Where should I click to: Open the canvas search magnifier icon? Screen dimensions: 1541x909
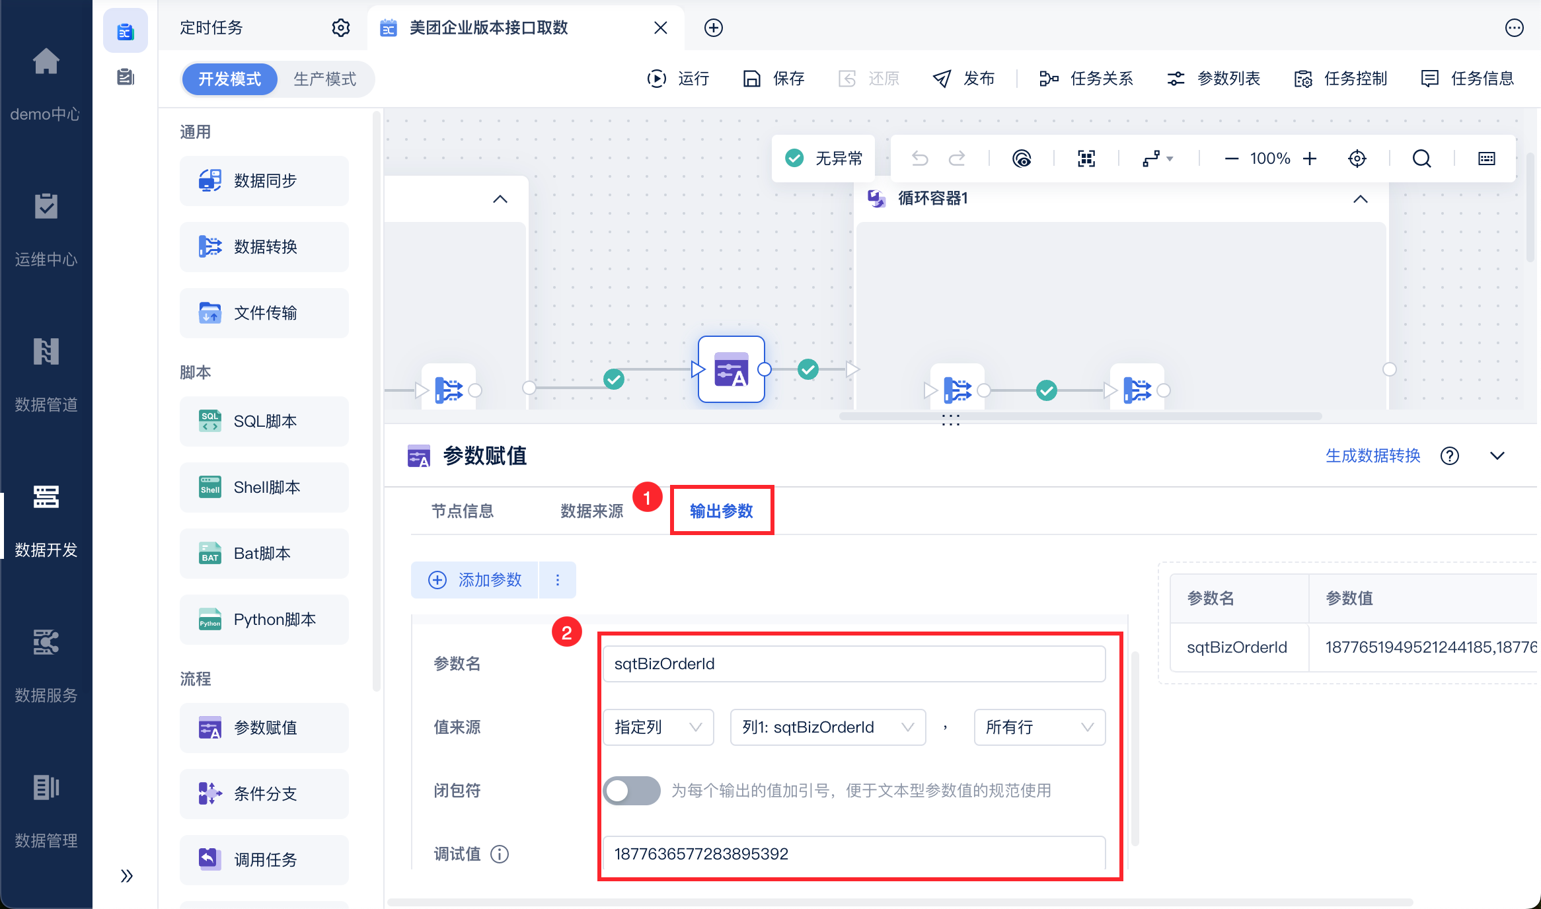(1421, 159)
